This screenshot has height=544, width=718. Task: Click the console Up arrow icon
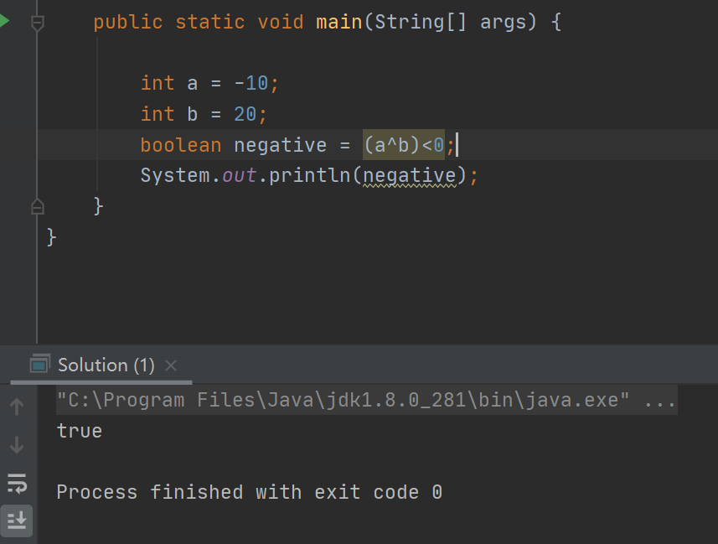click(x=17, y=407)
